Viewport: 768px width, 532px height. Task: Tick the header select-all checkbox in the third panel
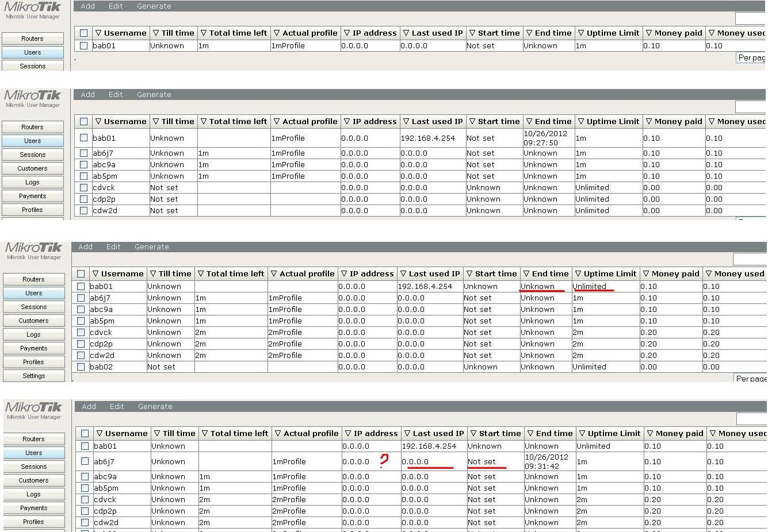pyautogui.click(x=81, y=273)
